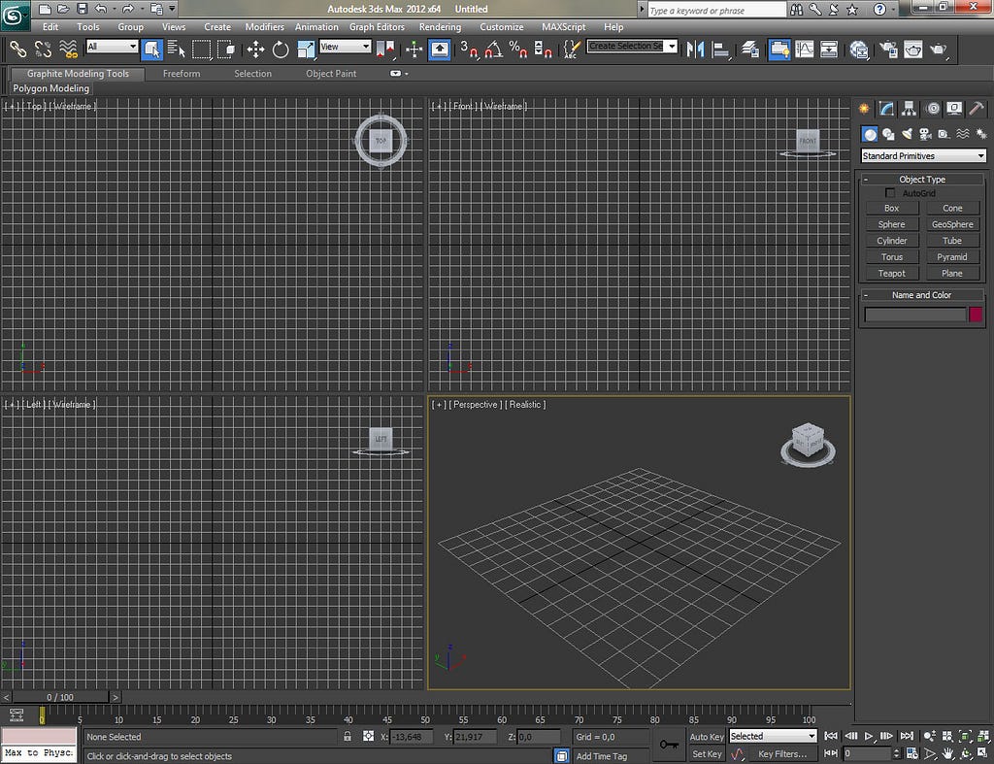Switch to Lights category in Create panel
Screen dimensions: 994x764
[908, 134]
